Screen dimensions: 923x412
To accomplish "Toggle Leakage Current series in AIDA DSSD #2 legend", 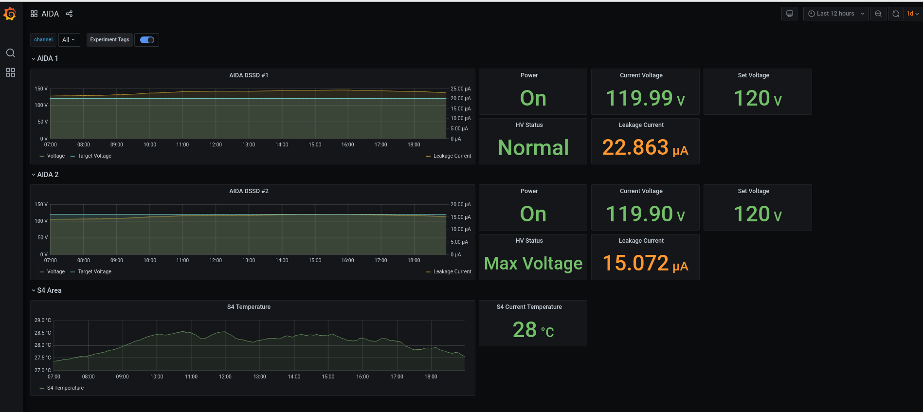I will [452, 272].
